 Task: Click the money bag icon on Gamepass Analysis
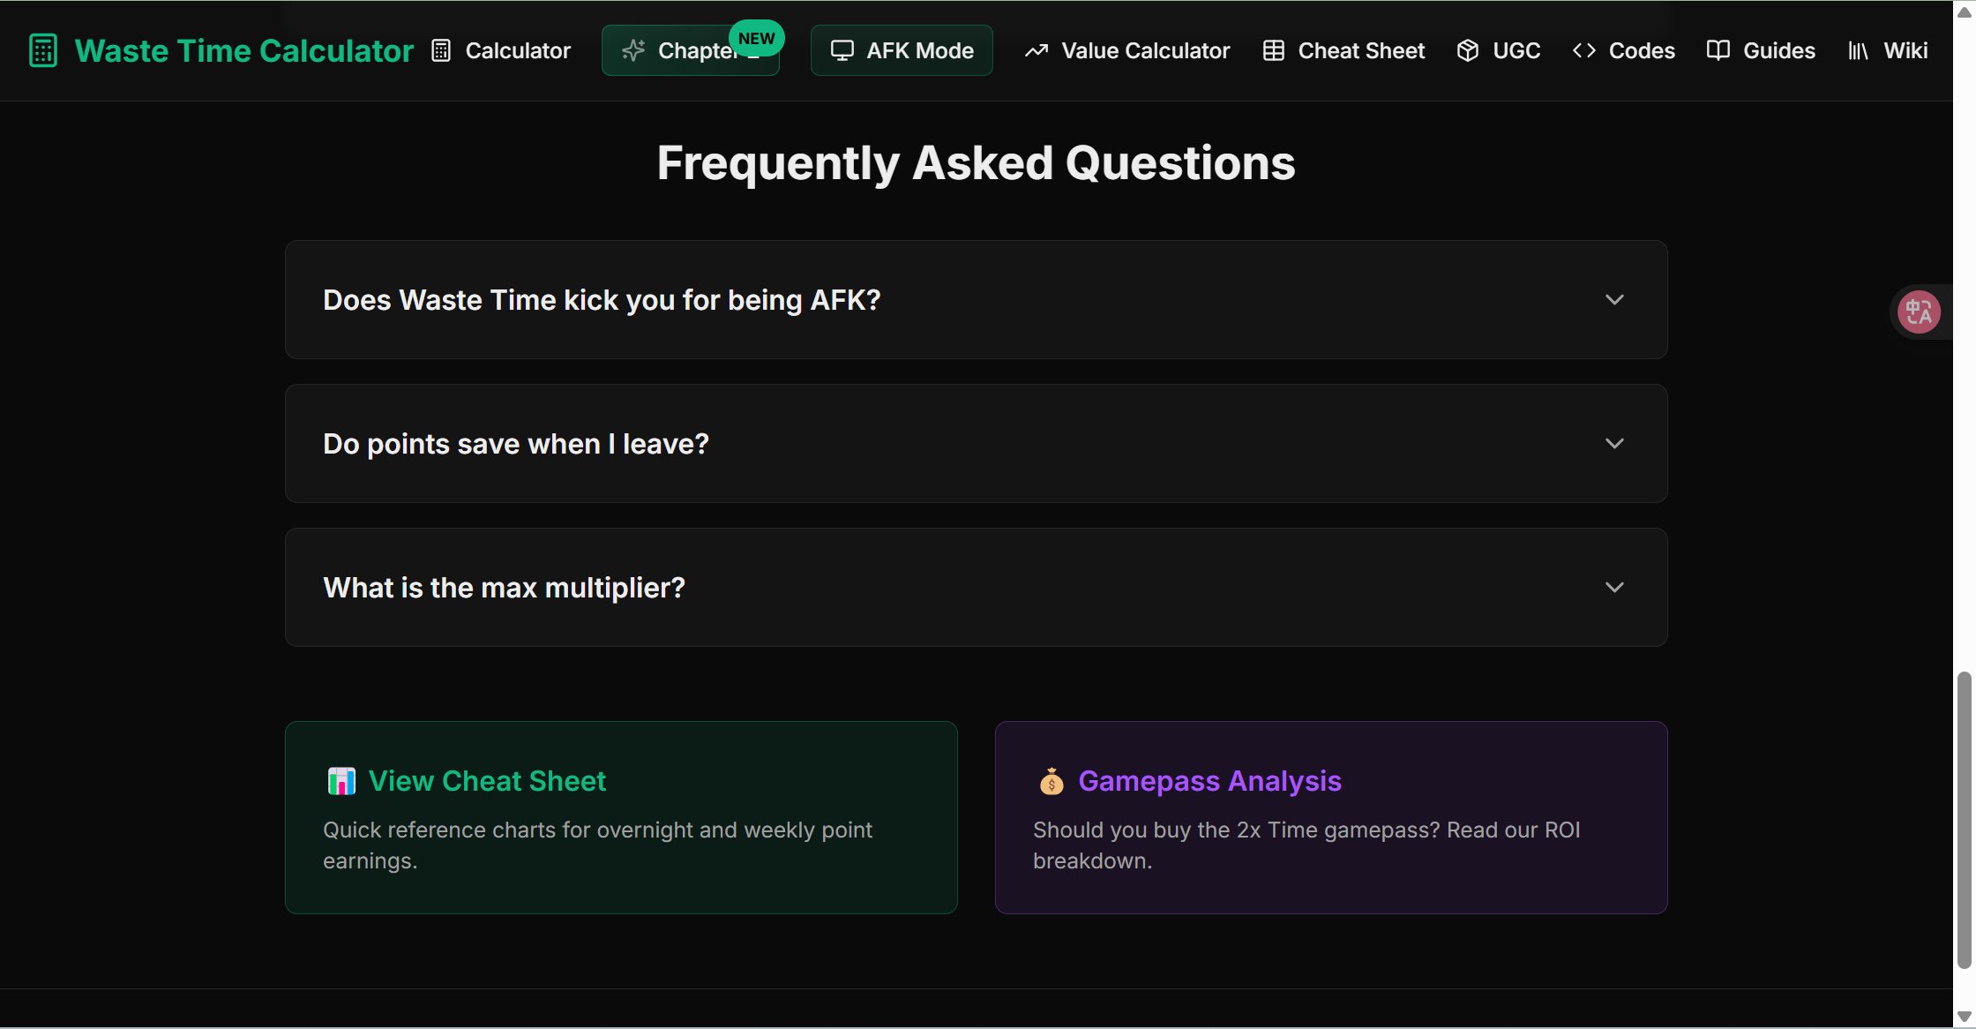[x=1051, y=781]
